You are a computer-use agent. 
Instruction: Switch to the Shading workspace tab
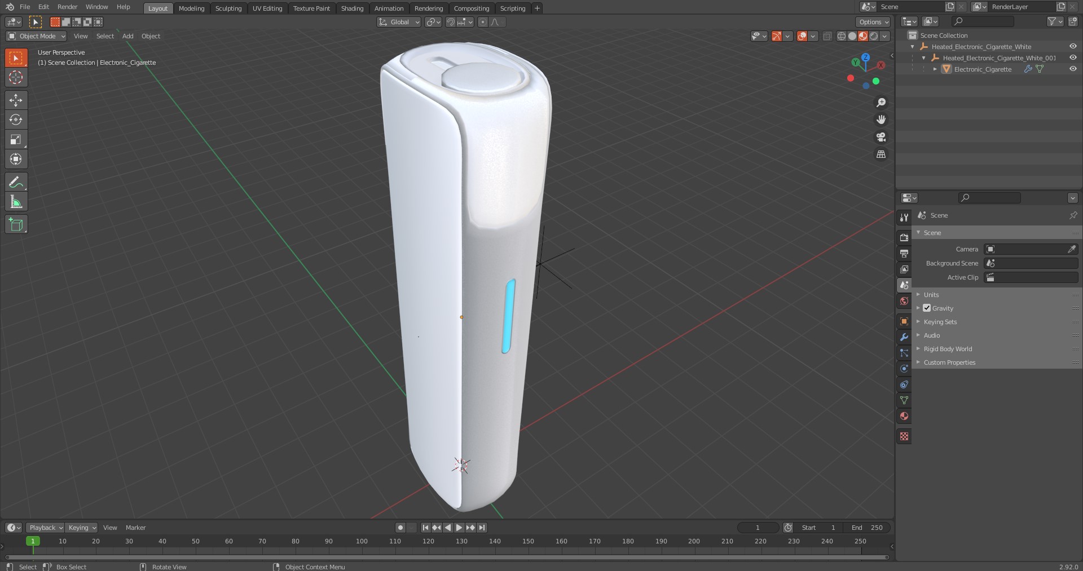[352, 8]
